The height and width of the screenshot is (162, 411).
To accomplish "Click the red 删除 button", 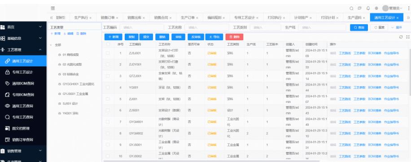I will (234, 37).
